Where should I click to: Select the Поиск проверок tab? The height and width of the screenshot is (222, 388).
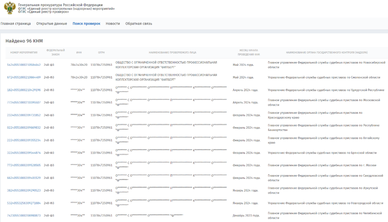point(86,23)
